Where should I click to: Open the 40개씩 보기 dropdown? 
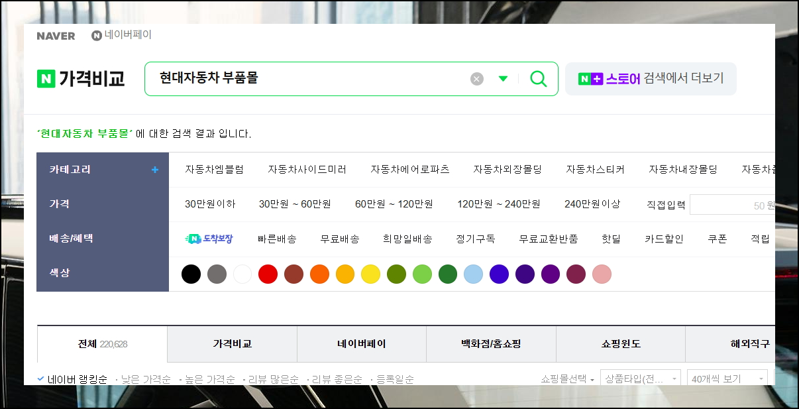pyautogui.click(x=727, y=379)
